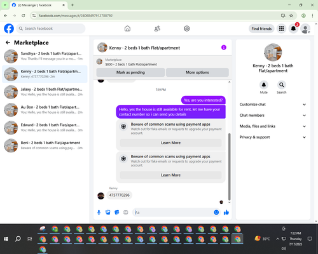Switch to the Messenger Facebook tab

tap(39, 5)
